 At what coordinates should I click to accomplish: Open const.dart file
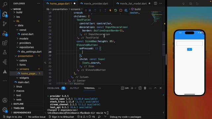pos(26,34)
